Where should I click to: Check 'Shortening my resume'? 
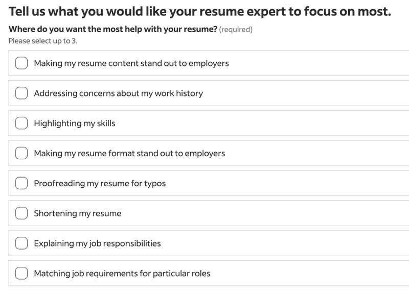point(21,213)
